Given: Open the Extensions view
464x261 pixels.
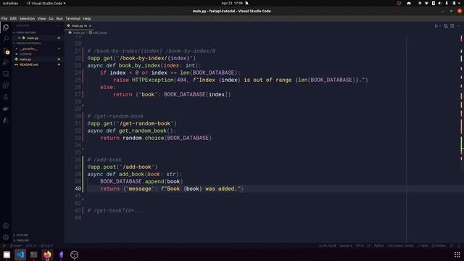Looking at the screenshot, I should 6,86.
